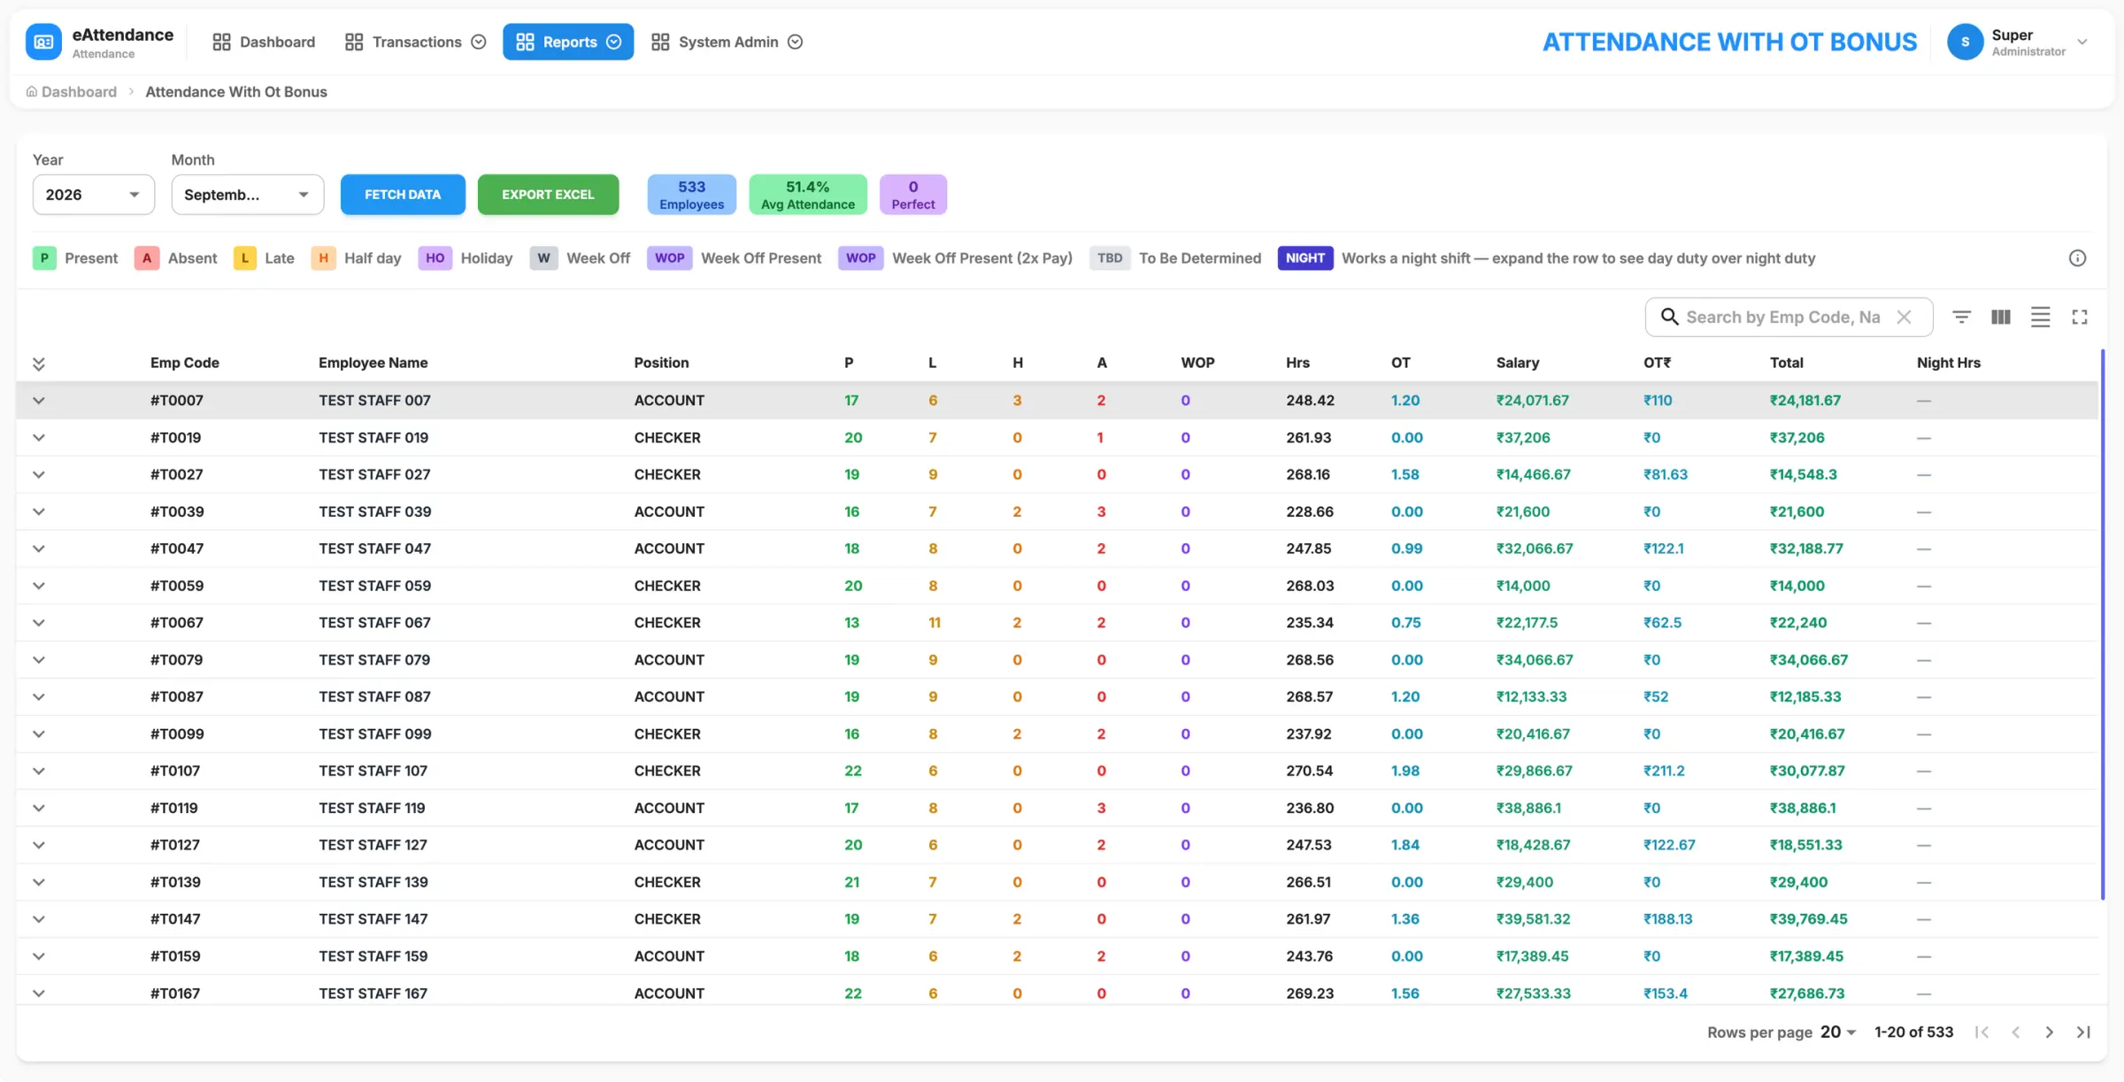Open the Year dropdown showing 2026
The image size is (2124, 1082).
(x=93, y=195)
